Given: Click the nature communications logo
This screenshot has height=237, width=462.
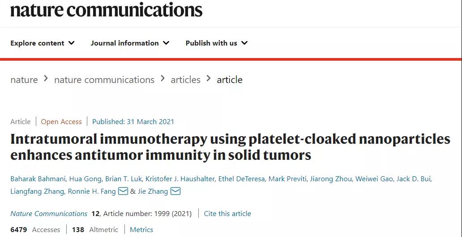Looking at the screenshot, I should [x=107, y=9].
